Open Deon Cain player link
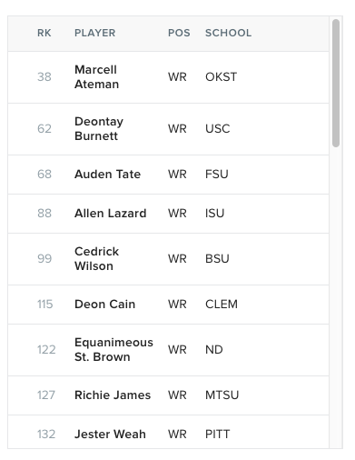The height and width of the screenshot is (460, 355). (104, 305)
